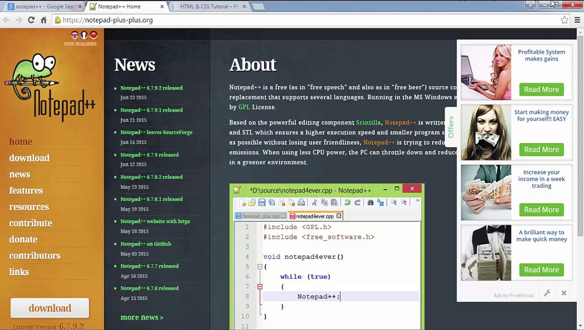Image resolution: width=584 pixels, height=330 pixels.
Task: Click the notepad4ever.cpp editor screenshot image
Action: pos(327,257)
